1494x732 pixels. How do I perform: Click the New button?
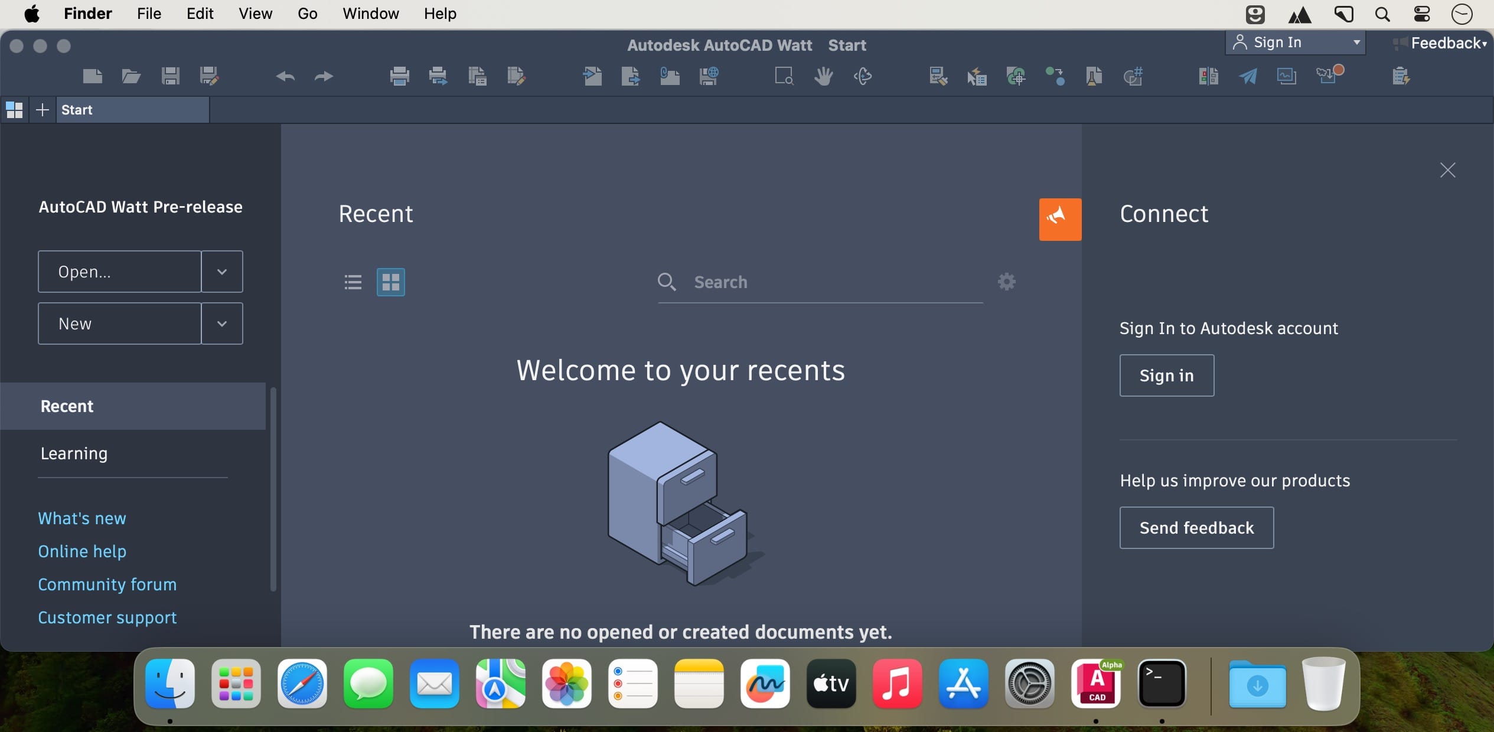[120, 323]
